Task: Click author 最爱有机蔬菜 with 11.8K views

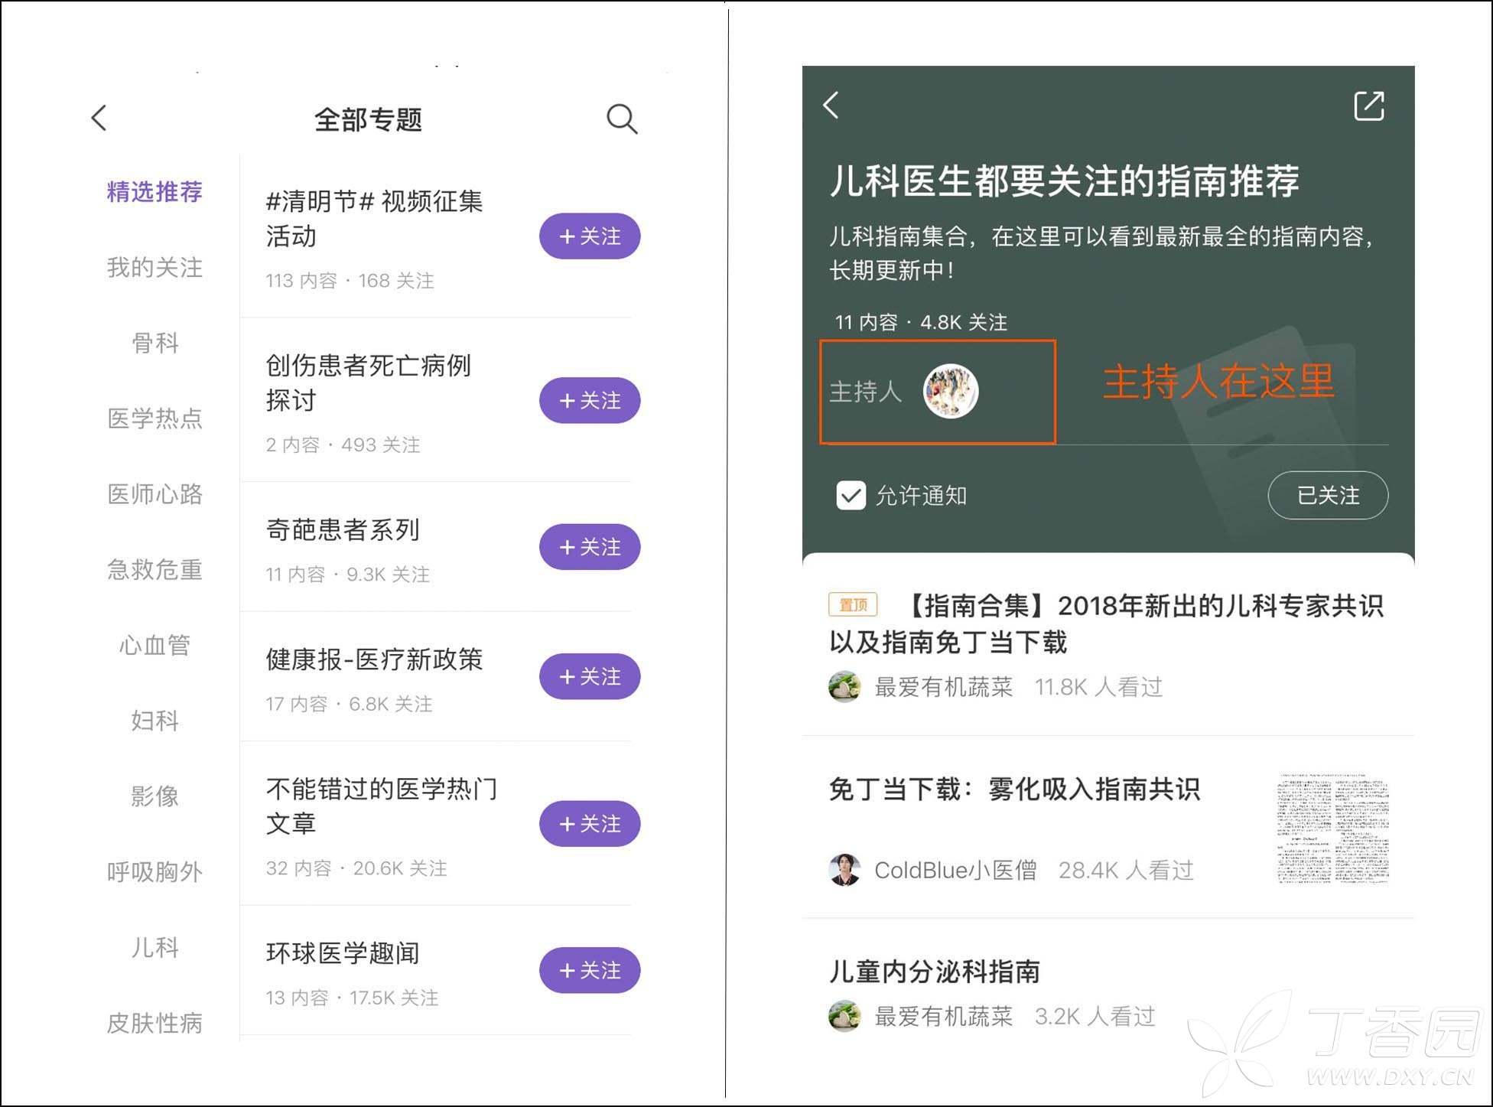Action: pyautogui.click(x=943, y=687)
